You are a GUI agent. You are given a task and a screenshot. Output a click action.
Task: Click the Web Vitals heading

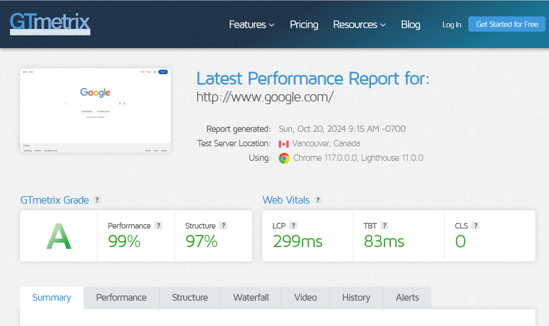[x=286, y=200]
